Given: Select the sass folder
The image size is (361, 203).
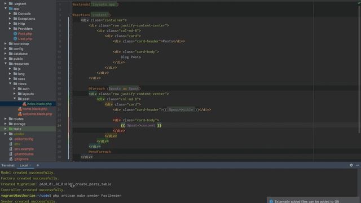Looking at the screenshot, I should click(21, 79).
